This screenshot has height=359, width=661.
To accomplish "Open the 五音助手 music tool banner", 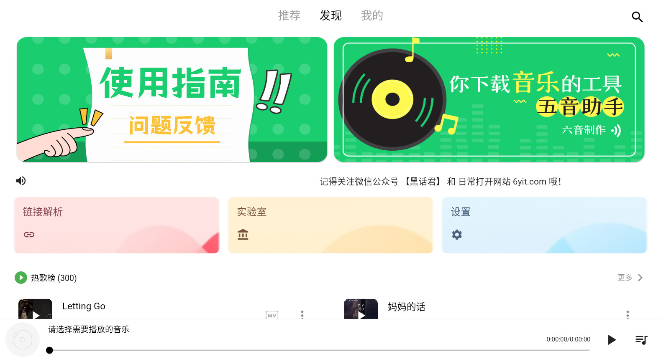I will [489, 99].
